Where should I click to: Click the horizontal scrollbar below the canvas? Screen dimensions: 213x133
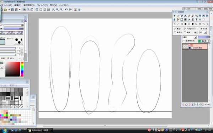pyautogui.click(x=105, y=126)
